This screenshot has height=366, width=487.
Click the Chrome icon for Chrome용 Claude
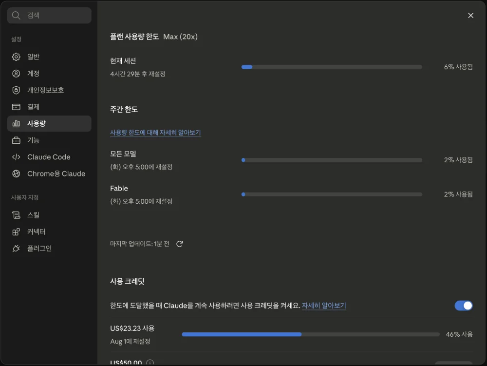click(16, 173)
